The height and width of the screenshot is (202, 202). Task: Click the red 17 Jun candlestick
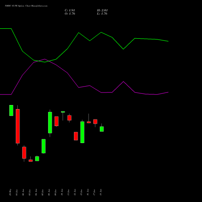pyautogui.click(x=95, y=122)
